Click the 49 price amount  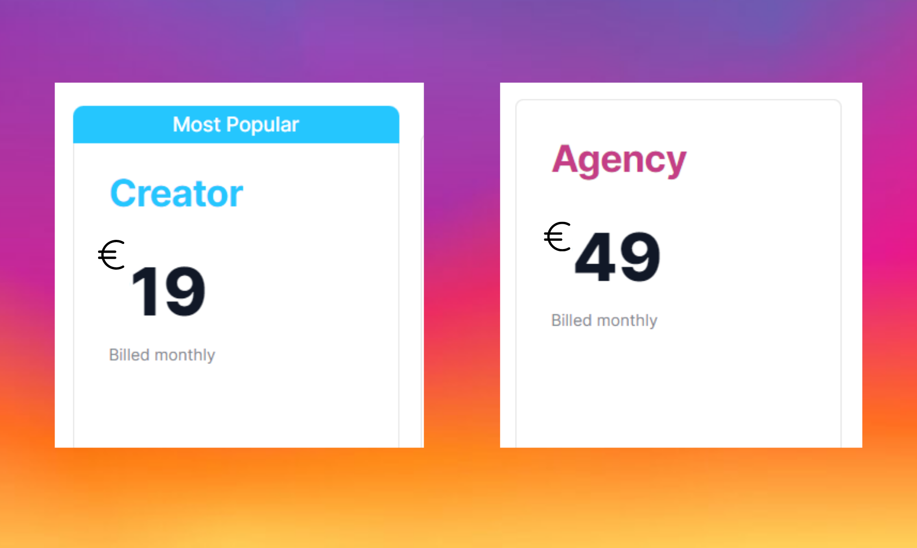pyautogui.click(x=618, y=257)
